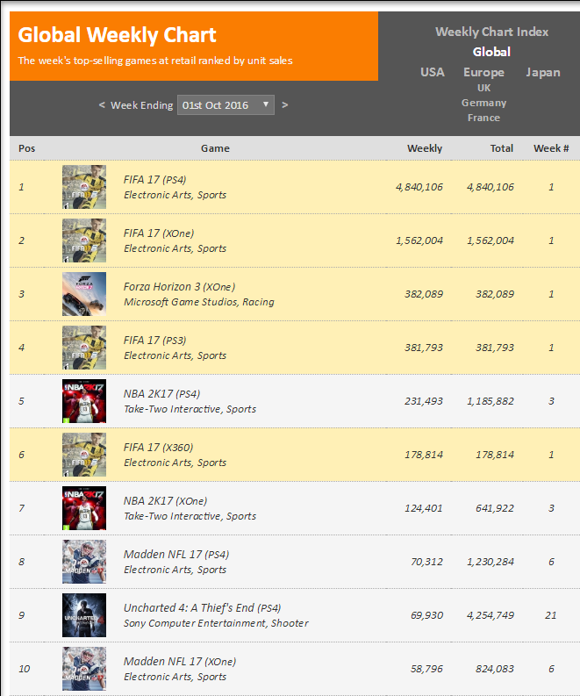Click the weekly sales value 178,814
The height and width of the screenshot is (696, 580).
point(424,455)
